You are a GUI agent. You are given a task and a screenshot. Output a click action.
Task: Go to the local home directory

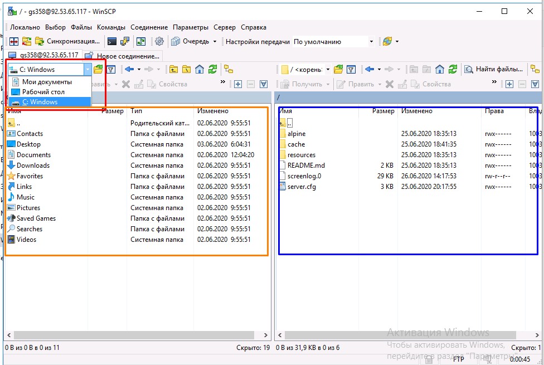[199, 70]
